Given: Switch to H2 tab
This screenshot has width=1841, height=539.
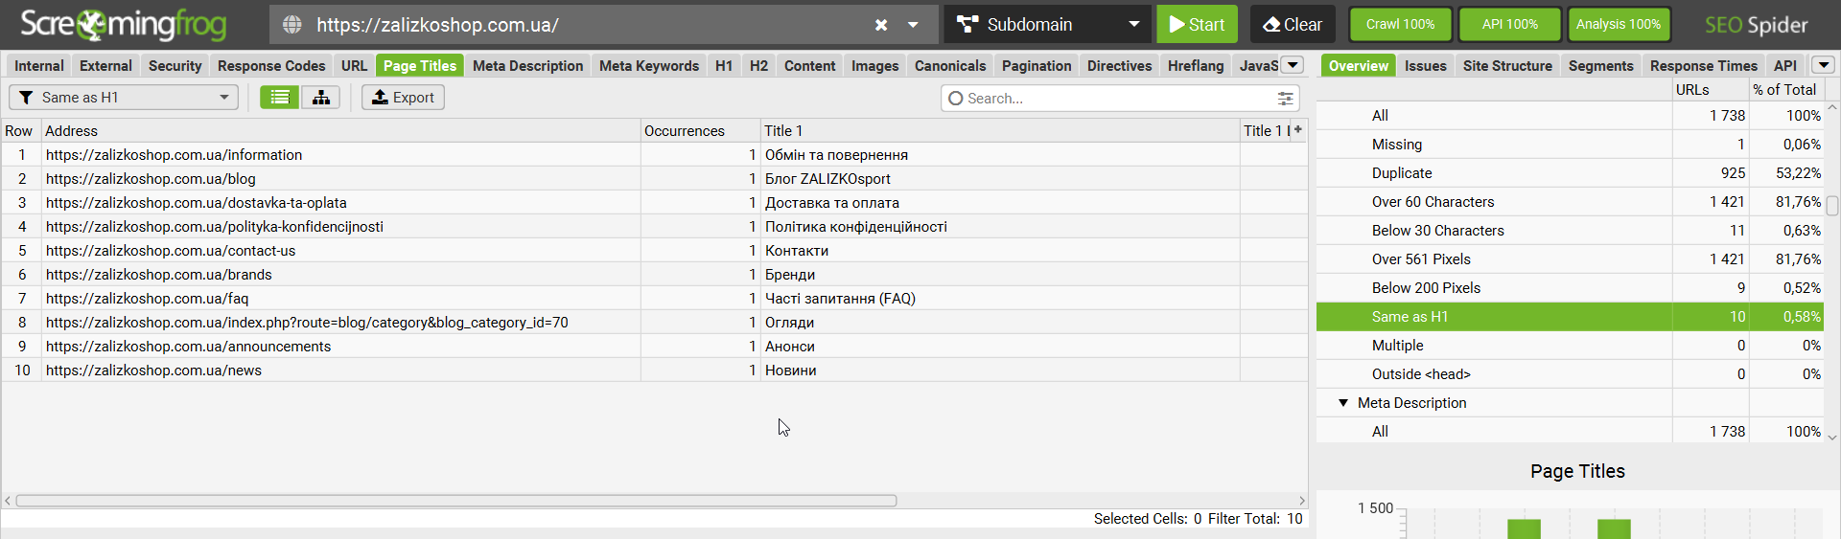Looking at the screenshot, I should pos(758,65).
